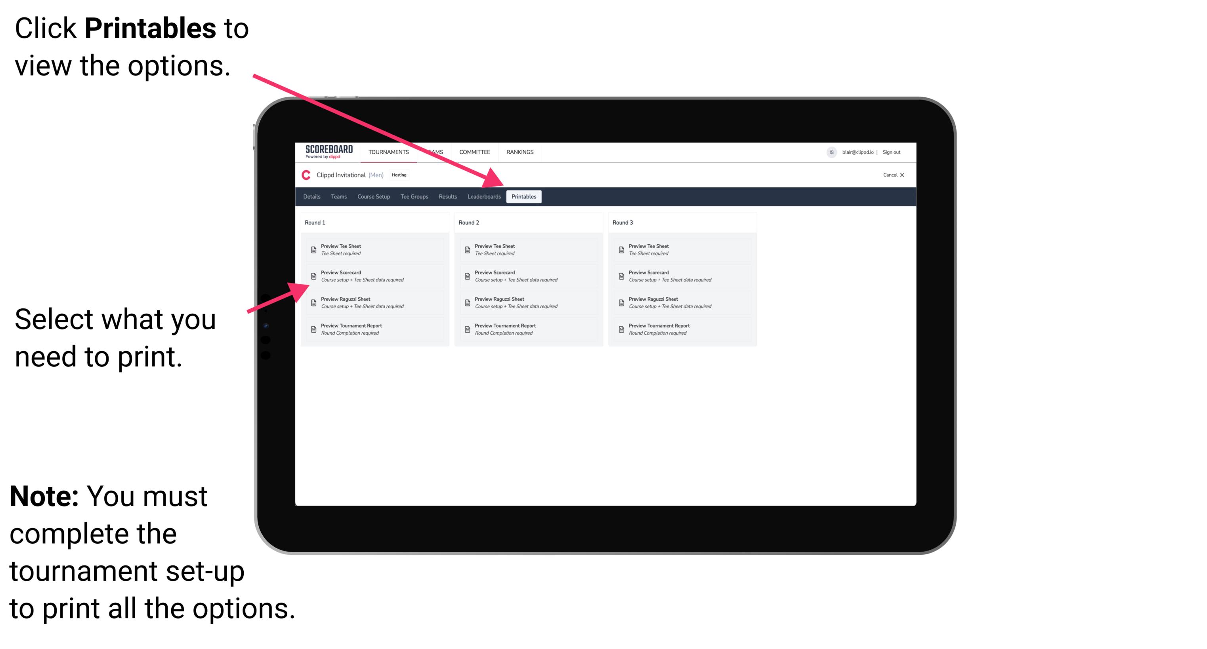Click the Details tab

pos(312,197)
